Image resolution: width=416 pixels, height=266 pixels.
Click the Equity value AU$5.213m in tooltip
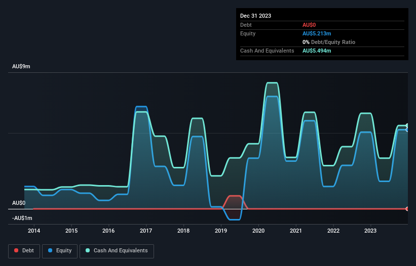(317, 33)
